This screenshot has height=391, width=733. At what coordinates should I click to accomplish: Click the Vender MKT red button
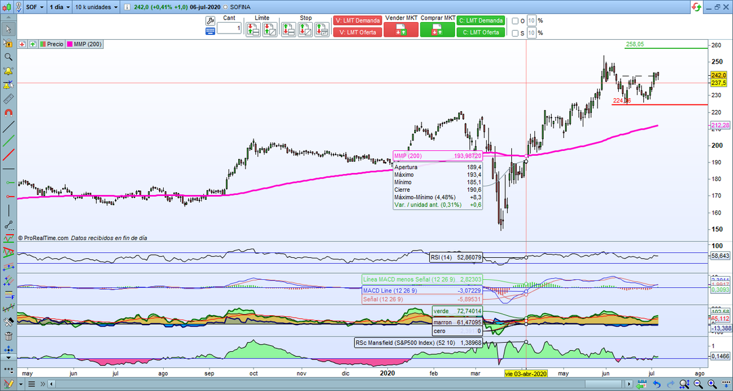click(x=401, y=29)
